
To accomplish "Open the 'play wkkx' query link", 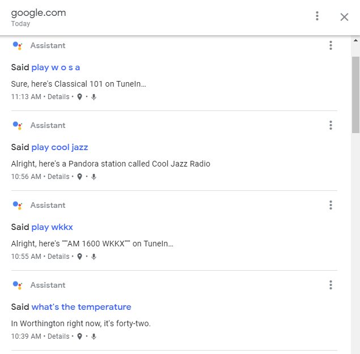I will pyautogui.click(x=52, y=227).
